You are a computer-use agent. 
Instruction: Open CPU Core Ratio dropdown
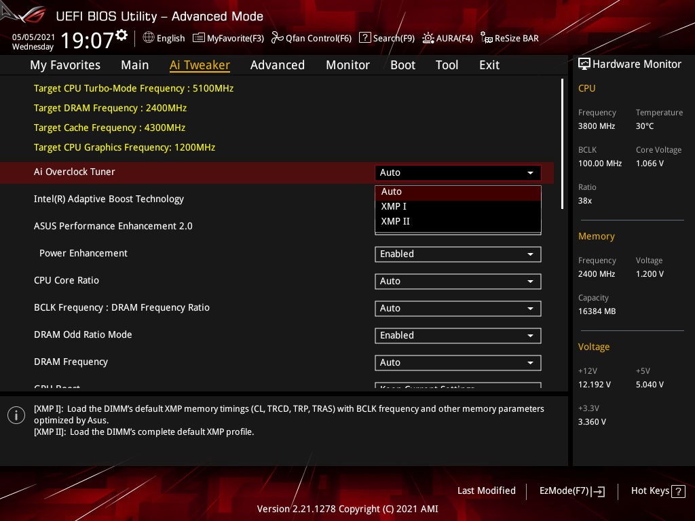[x=458, y=282]
